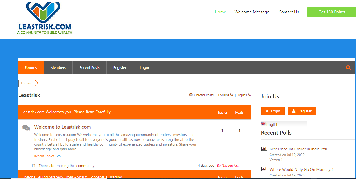Click the orange breadcrumb arrow after Forums
The image size is (356, 179).
37,83
